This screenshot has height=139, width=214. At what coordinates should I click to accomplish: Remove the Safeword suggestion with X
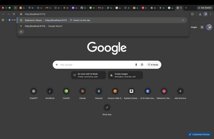pos(183,20)
